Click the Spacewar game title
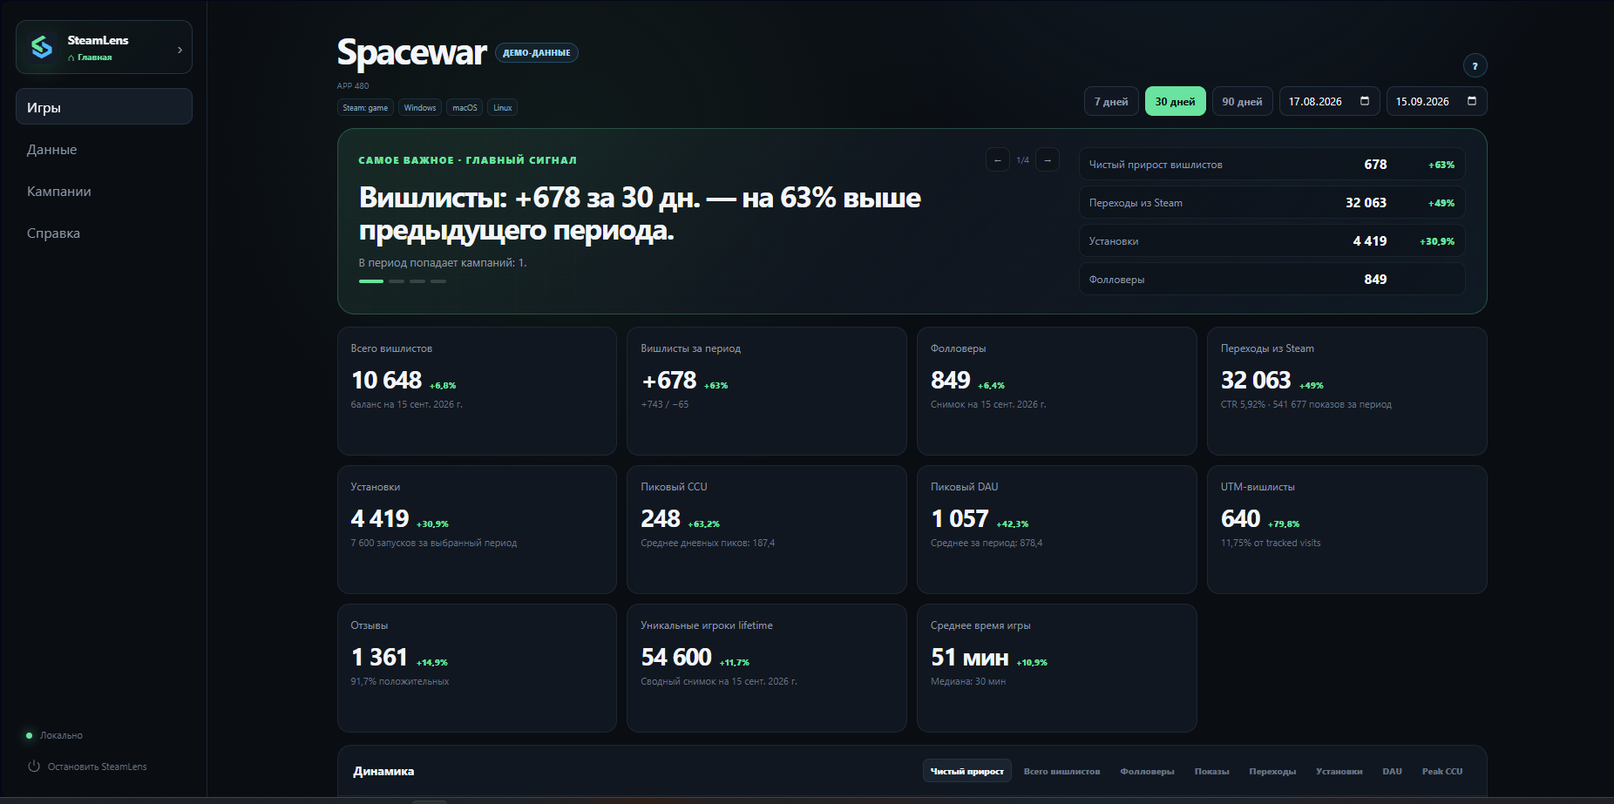1614x804 pixels. tap(411, 52)
